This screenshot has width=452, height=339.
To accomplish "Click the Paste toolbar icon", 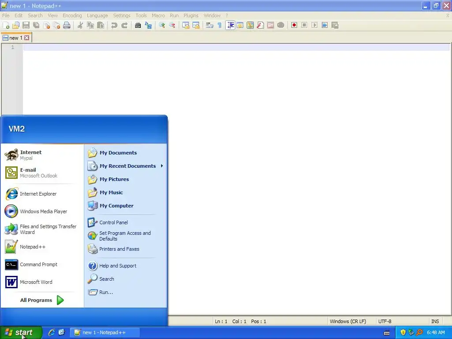I will pyautogui.click(x=101, y=25).
